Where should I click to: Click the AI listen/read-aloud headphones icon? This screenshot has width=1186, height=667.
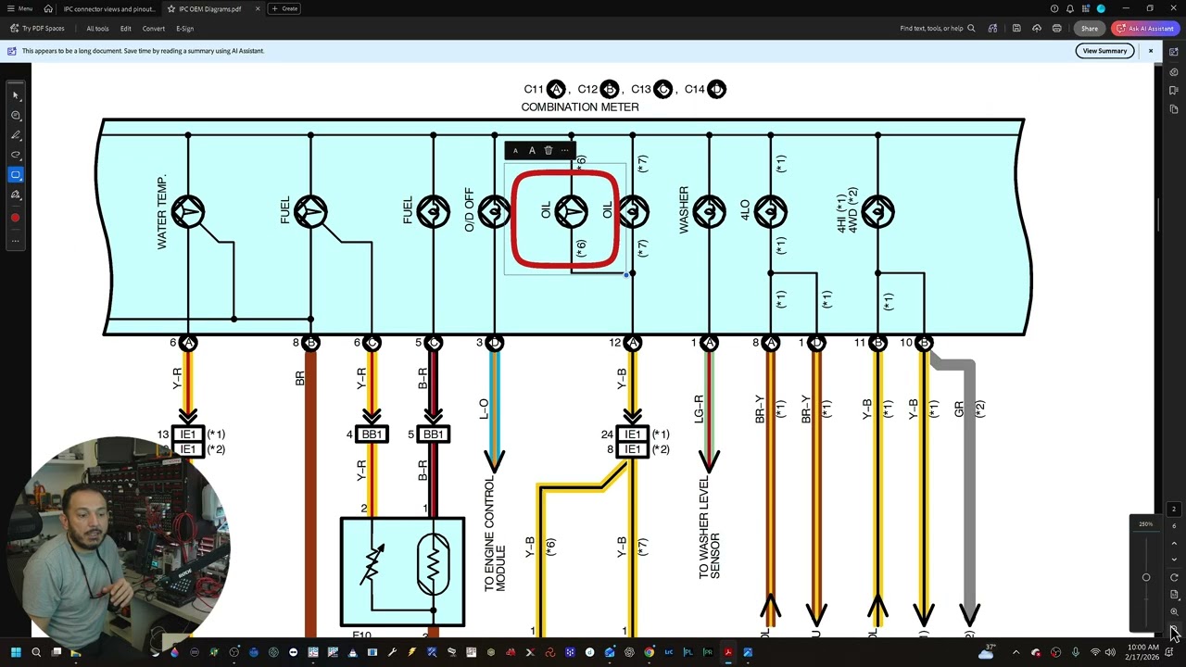992,29
